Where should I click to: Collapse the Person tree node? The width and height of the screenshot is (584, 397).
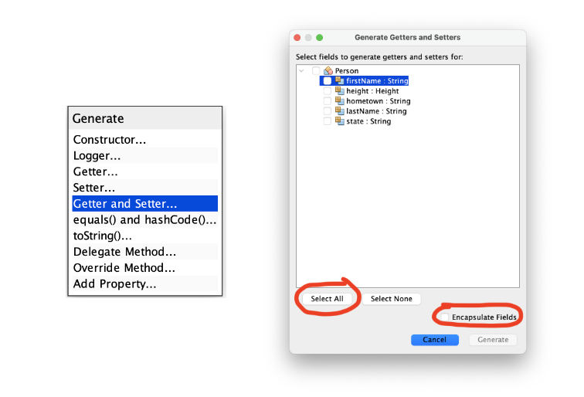pyautogui.click(x=302, y=70)
